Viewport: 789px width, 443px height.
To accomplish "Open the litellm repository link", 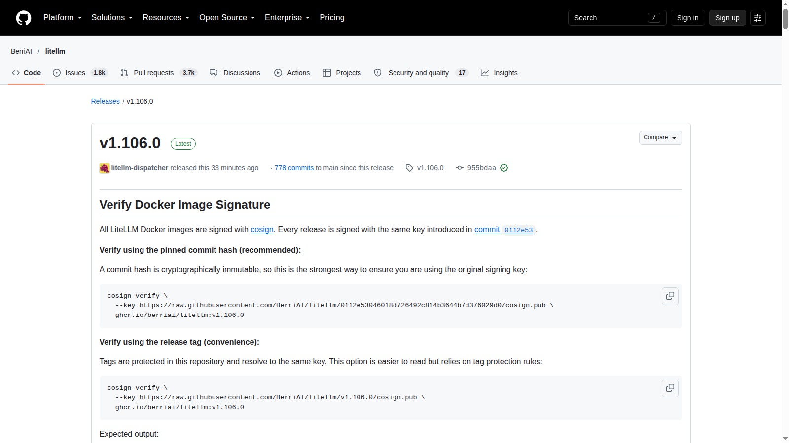I will coord(55,51).
